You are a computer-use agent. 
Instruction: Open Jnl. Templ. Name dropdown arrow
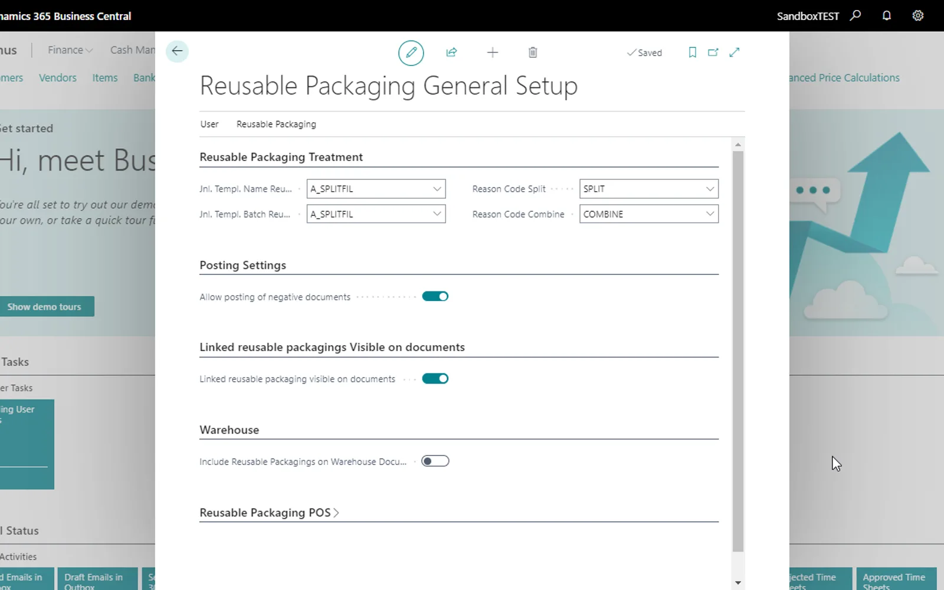tap(437, 189)
